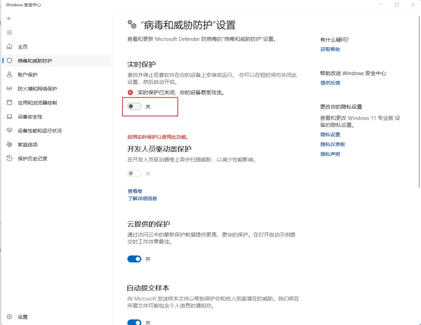Open 设置 at the sidebar bottom

point(57,317)
